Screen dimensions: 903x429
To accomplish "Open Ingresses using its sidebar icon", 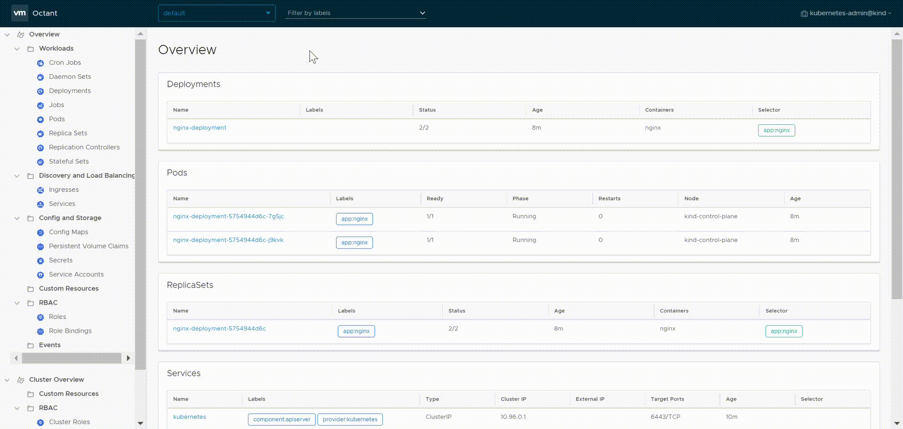I will (x=40, y=190).
